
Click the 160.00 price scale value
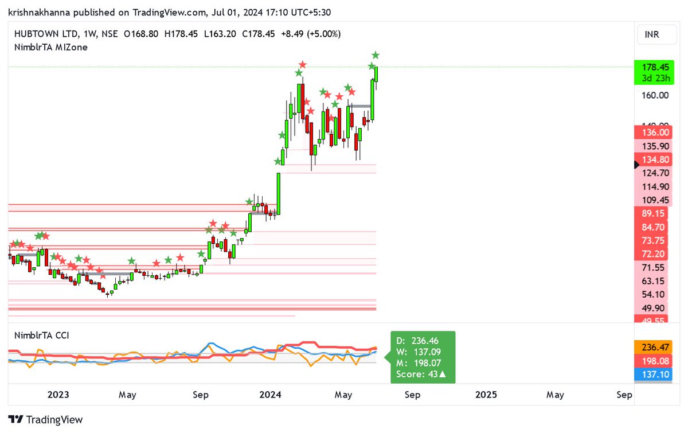(x=656, y=95)
